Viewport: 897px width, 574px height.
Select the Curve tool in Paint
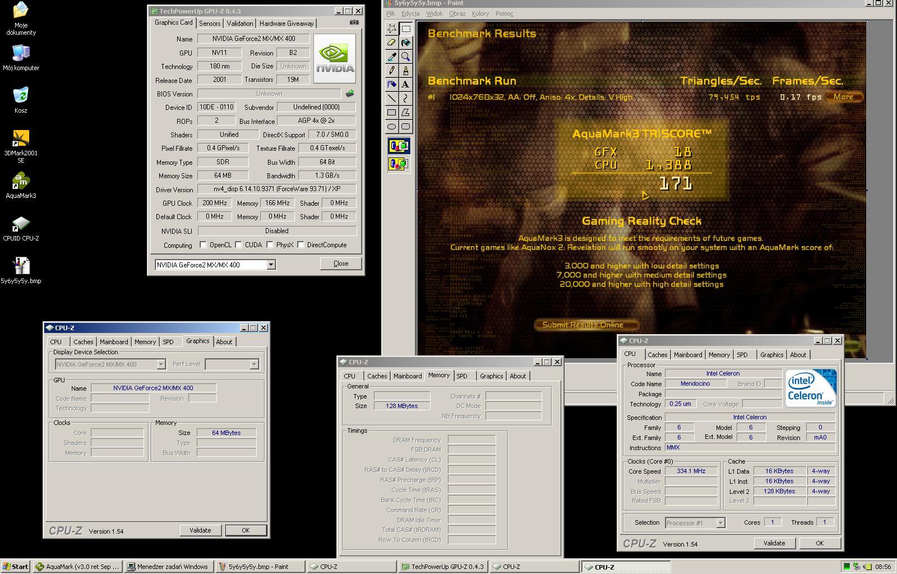406,99
